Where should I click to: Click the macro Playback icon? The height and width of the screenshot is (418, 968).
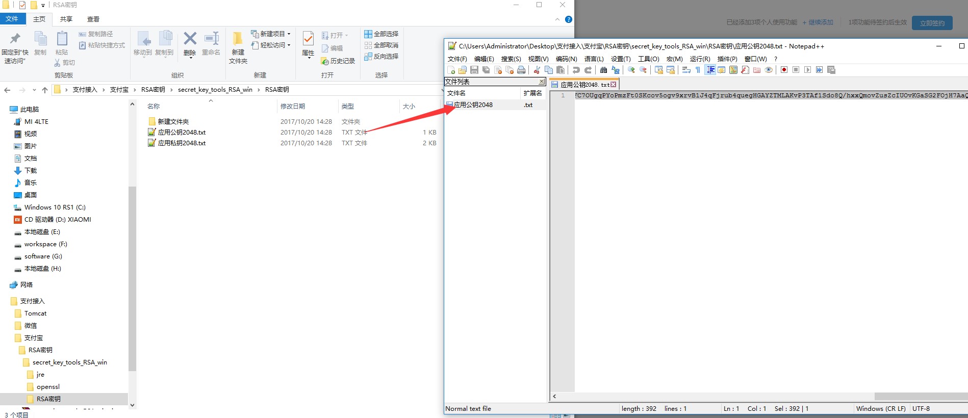(x=808, y=70)
